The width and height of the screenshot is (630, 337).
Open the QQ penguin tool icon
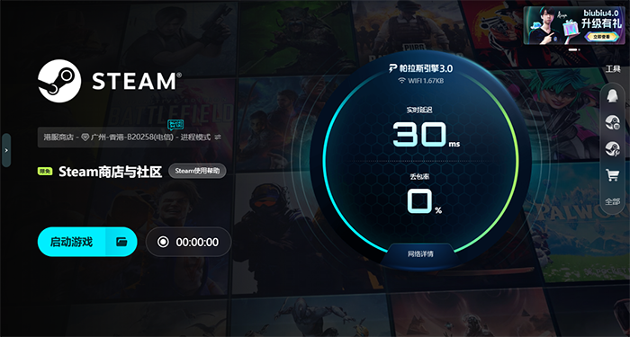coord(612,96)
